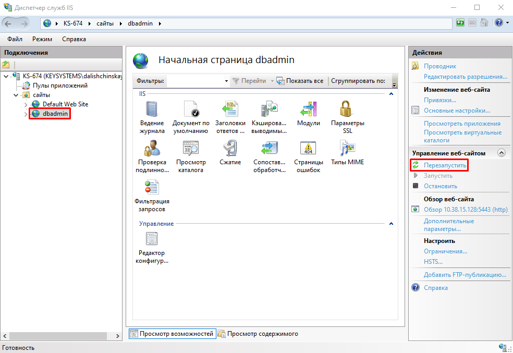
Task: Open the Страницы ошибок 404 icon
Action: [x=308, y=149]
